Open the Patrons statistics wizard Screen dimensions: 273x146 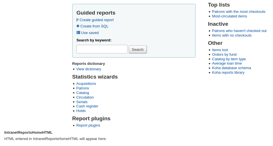[82, 88]
